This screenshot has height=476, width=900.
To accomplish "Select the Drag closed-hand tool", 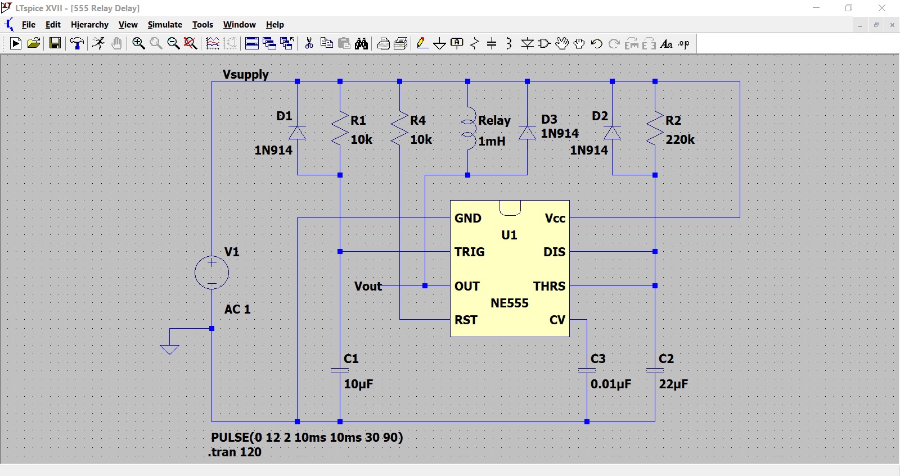I will (579, 43).
